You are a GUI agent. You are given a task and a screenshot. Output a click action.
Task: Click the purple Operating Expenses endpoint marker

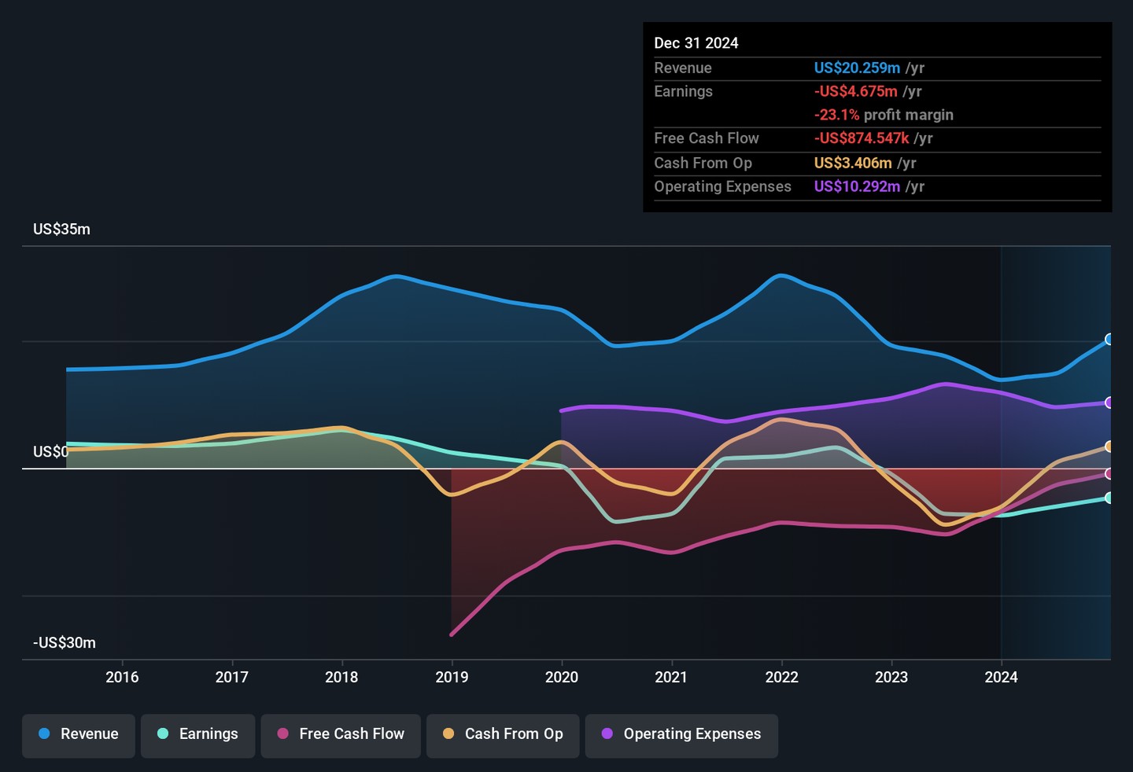[x=1109, y=403]
